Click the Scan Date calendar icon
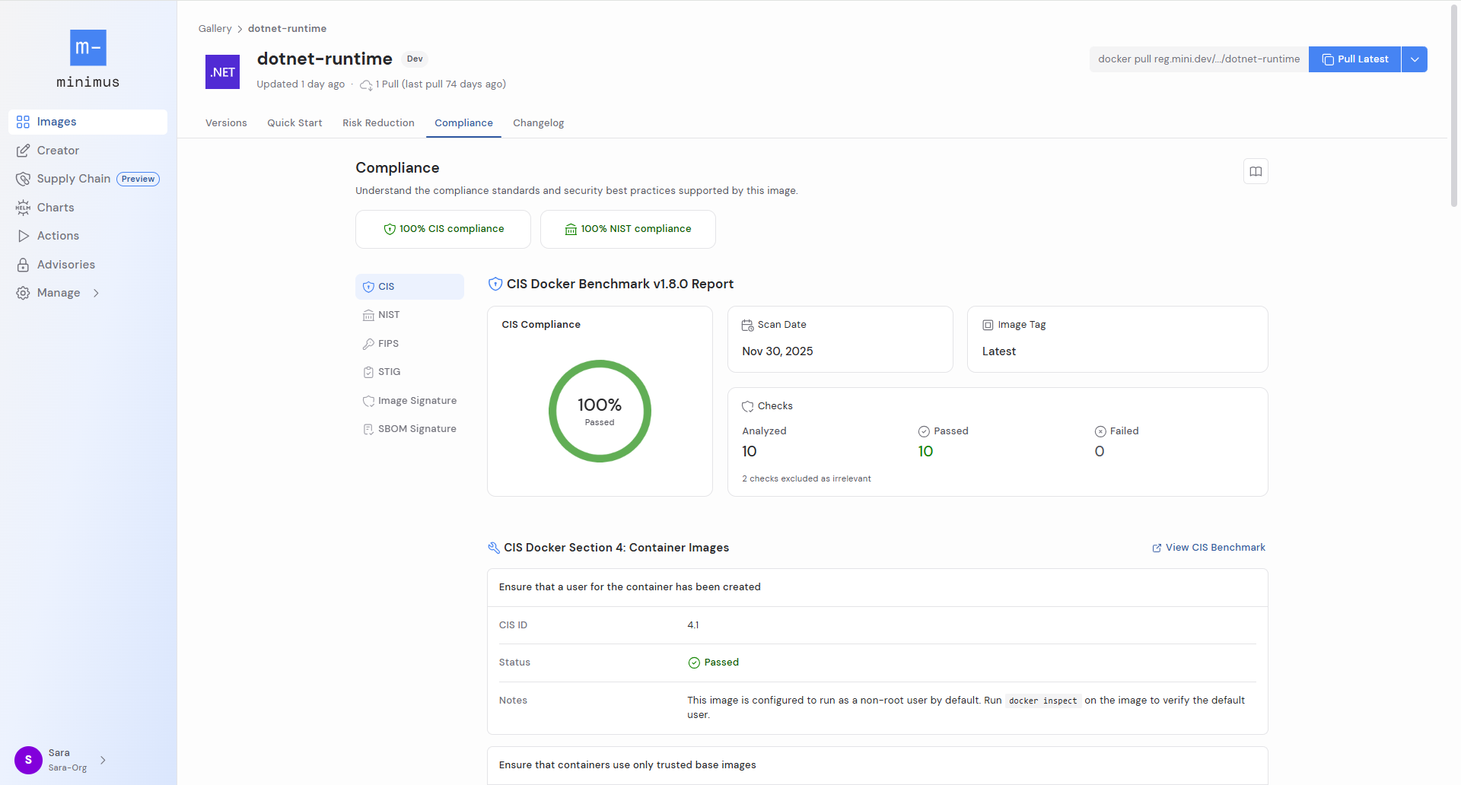Screen dimensions: 1461x785 coord(748,325)
